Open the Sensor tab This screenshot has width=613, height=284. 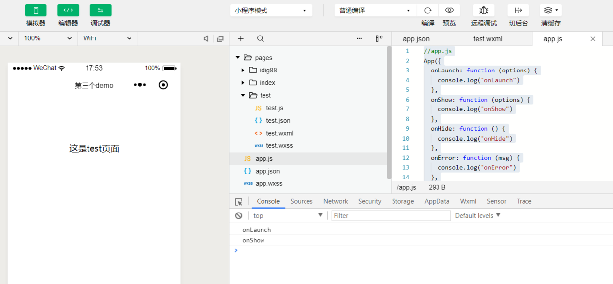(x=496, y=201)
